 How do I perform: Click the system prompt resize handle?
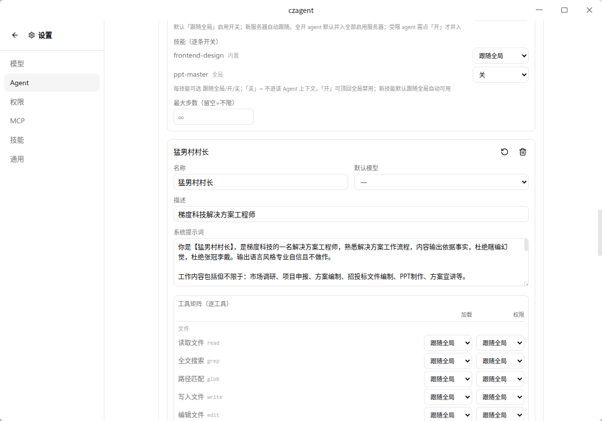pos(526,284)
